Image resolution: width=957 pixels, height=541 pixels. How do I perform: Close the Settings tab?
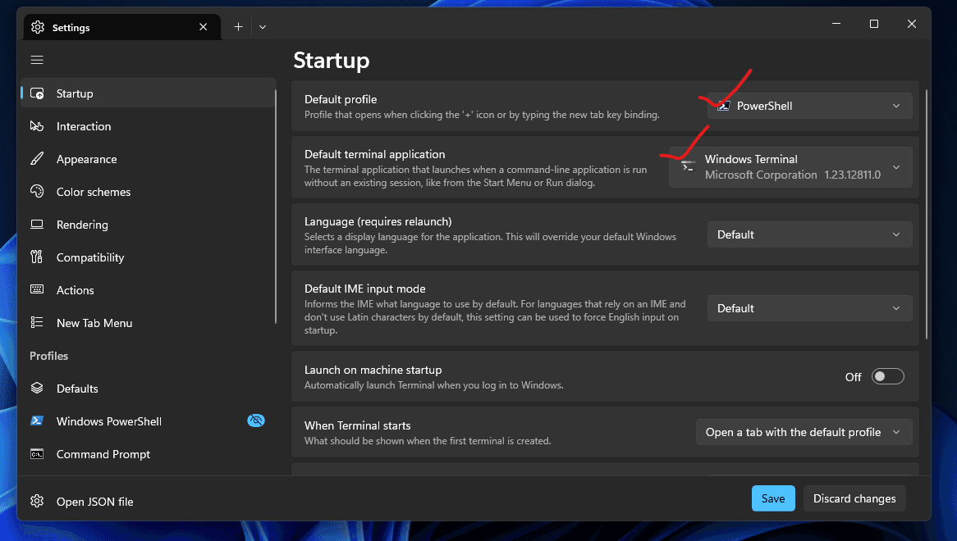click(x=204, y=27)
